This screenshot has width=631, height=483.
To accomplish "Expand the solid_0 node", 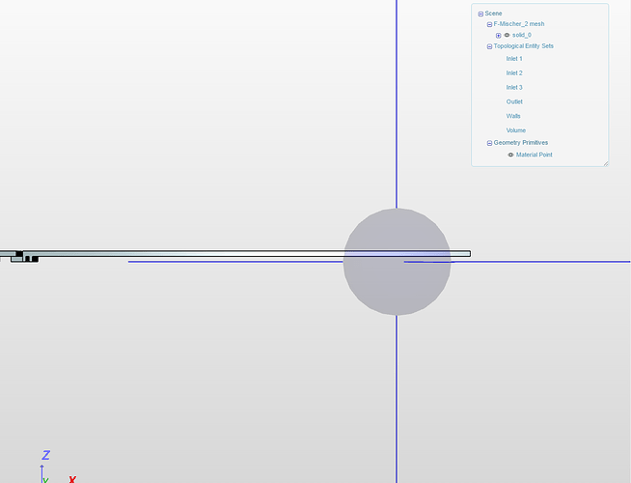I will [x=498, y=36].
